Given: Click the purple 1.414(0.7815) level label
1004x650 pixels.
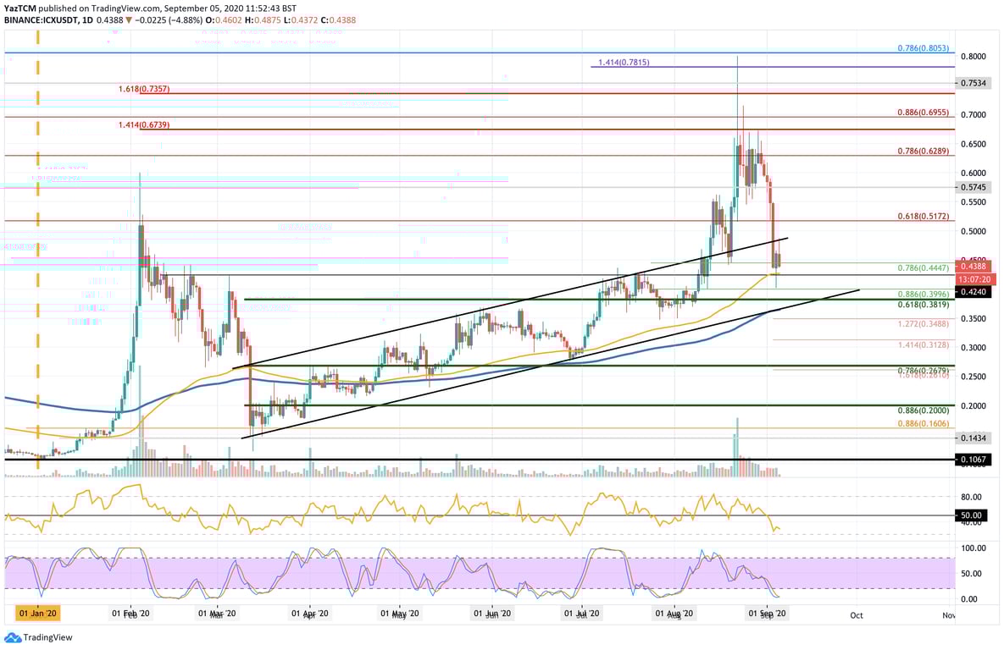Looking at the screenshot, I should click(625, 62).
